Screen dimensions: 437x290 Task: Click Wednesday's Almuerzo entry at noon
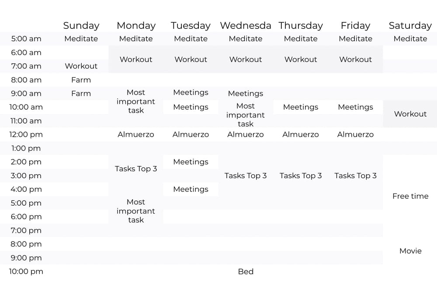246,135
